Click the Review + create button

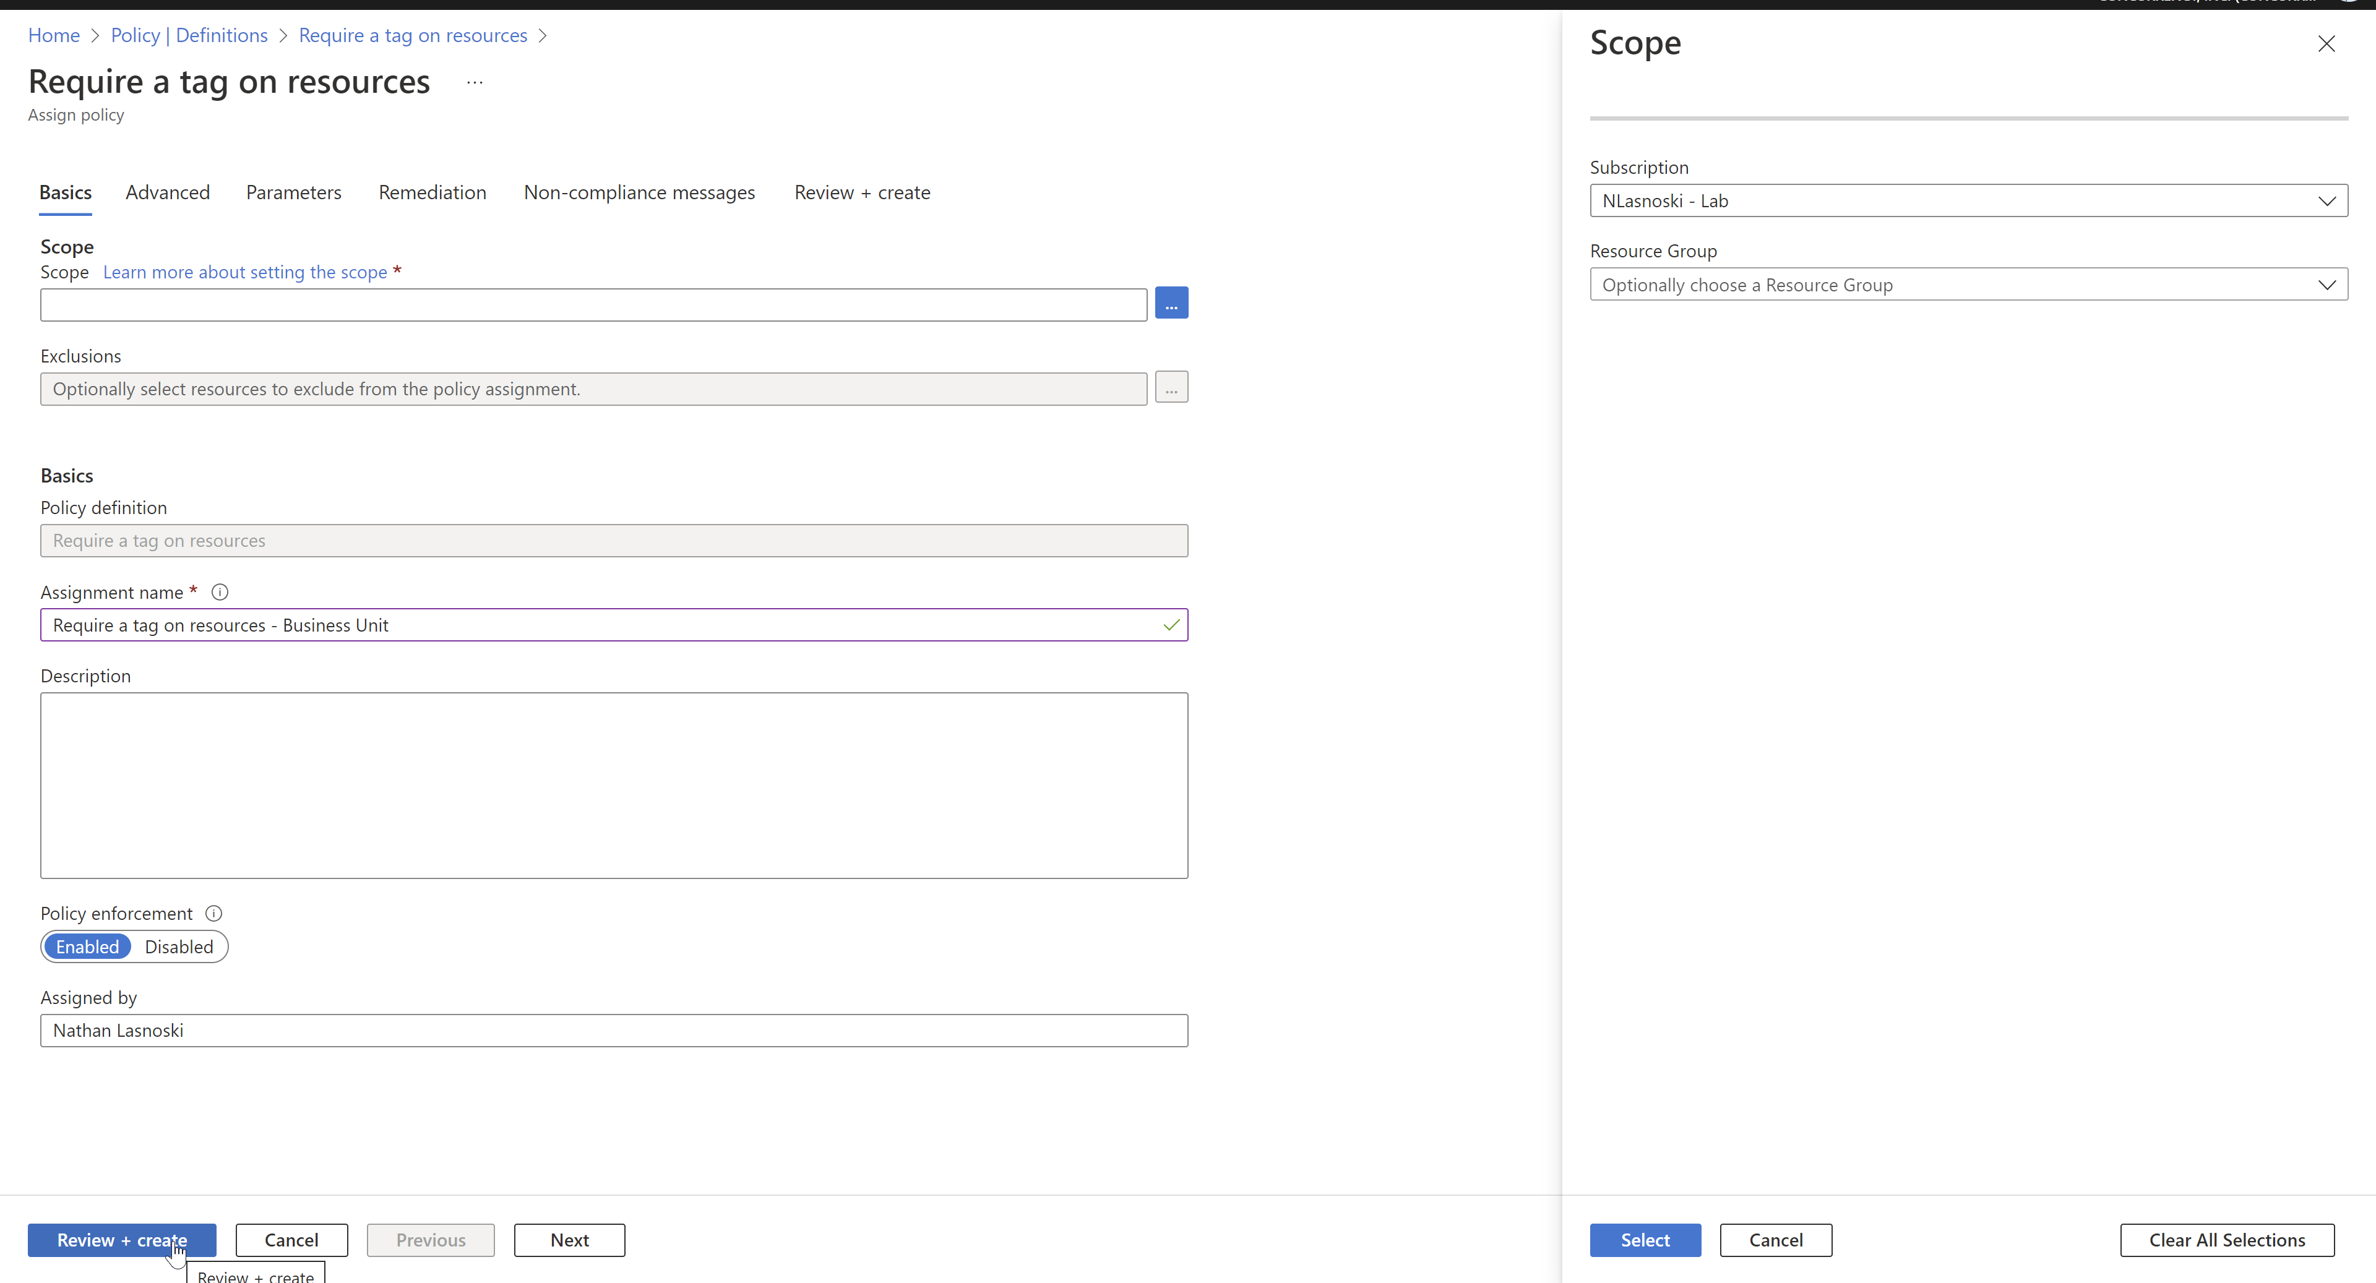(121, 1240)
